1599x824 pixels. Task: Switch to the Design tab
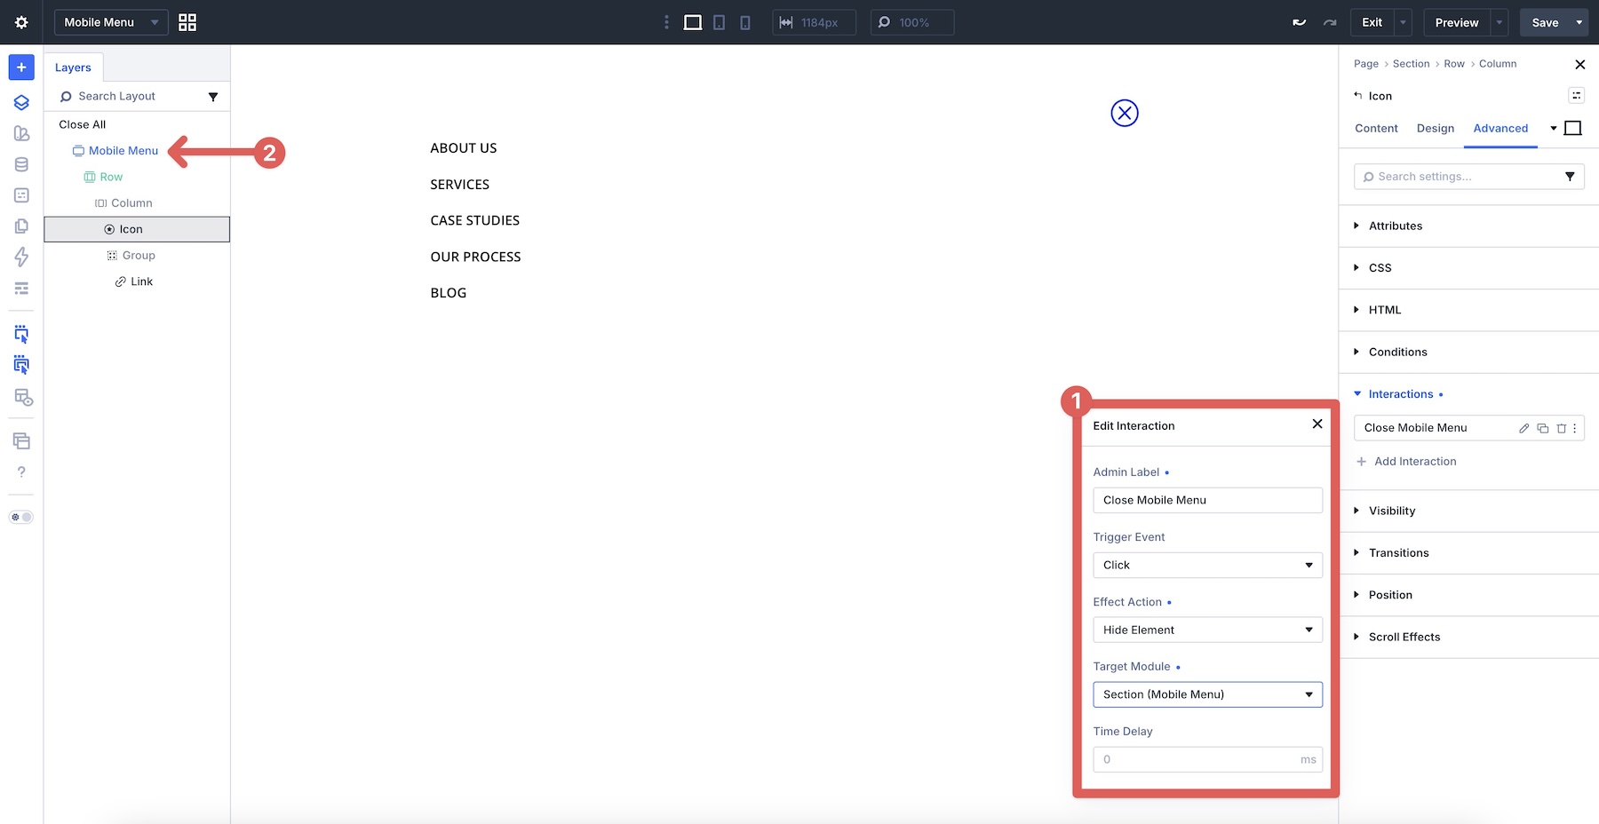(x=1435, y=128)
